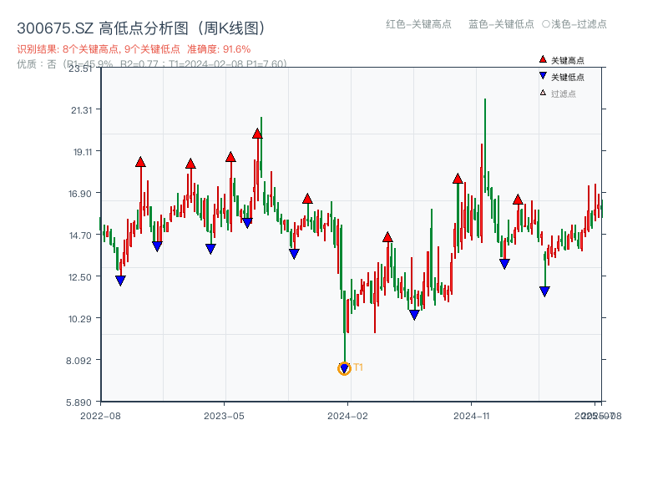The width and height of the screenshot is (668, 501).
Task: Click the 2023-05 axis label
Action: [223, 414]
